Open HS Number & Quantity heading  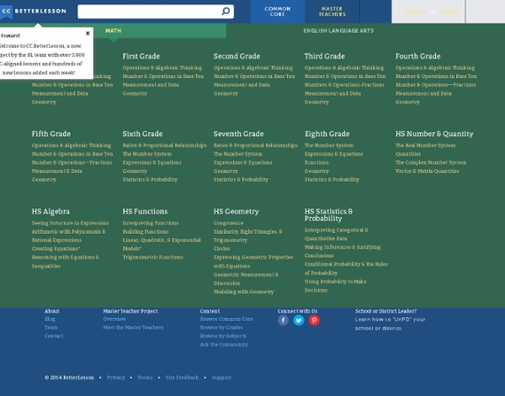coord(434,134)
